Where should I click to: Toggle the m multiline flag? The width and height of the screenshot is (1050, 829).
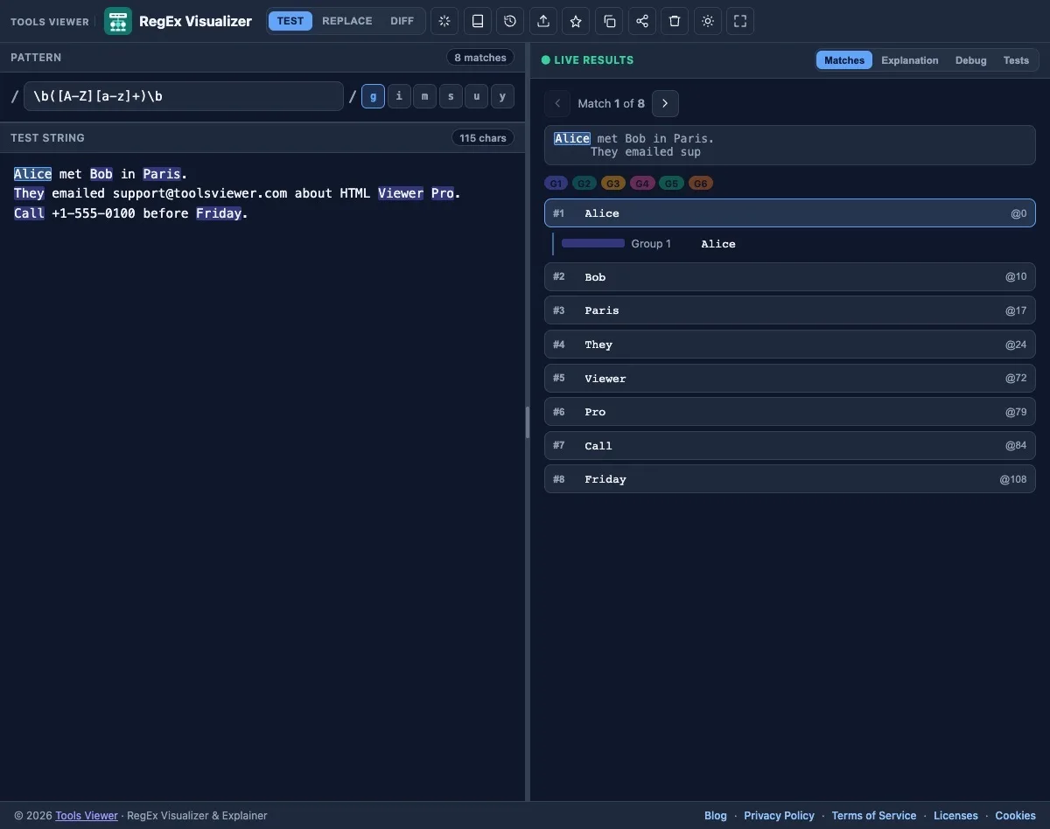coord(424,96)
